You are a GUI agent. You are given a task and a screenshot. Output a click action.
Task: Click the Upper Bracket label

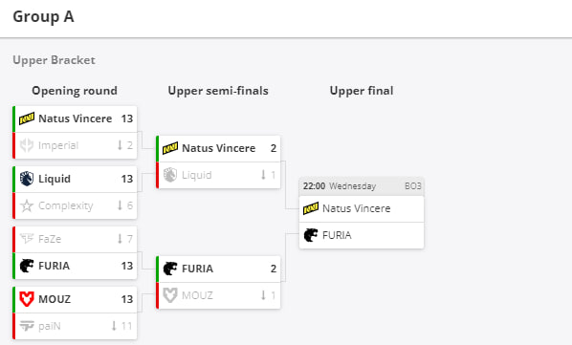tap(54, 60)
